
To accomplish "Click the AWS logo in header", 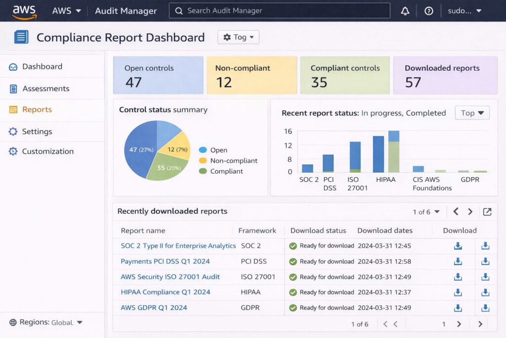I will [x=24, y=11].
